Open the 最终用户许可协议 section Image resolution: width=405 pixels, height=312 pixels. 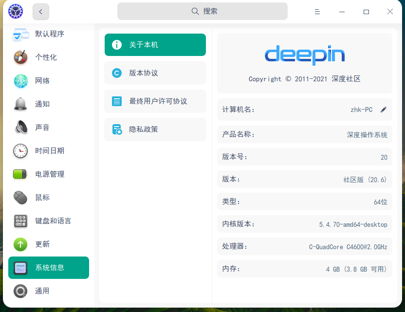(x=155, y=101)
